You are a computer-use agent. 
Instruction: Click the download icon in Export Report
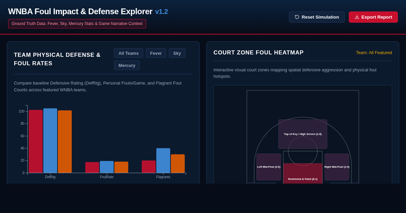(357, 17)
